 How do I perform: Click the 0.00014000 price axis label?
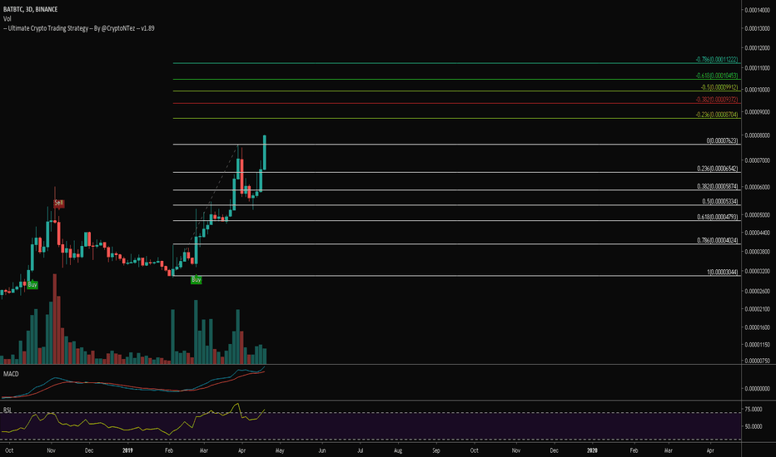pyautogui.click(x=757, y=10)
